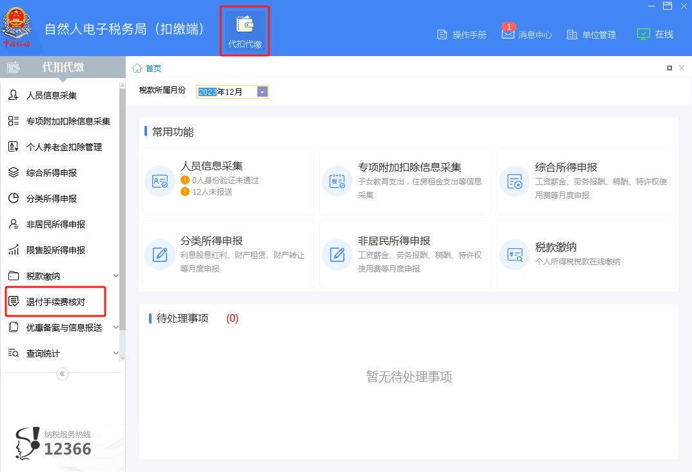Viewport: 692px width, 472px height.
Task: Open 个人养老金扣除管理 menu item
Action: pos(64,147)
